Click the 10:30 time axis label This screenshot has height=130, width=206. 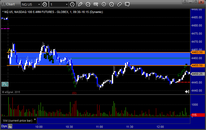point(69,127)
